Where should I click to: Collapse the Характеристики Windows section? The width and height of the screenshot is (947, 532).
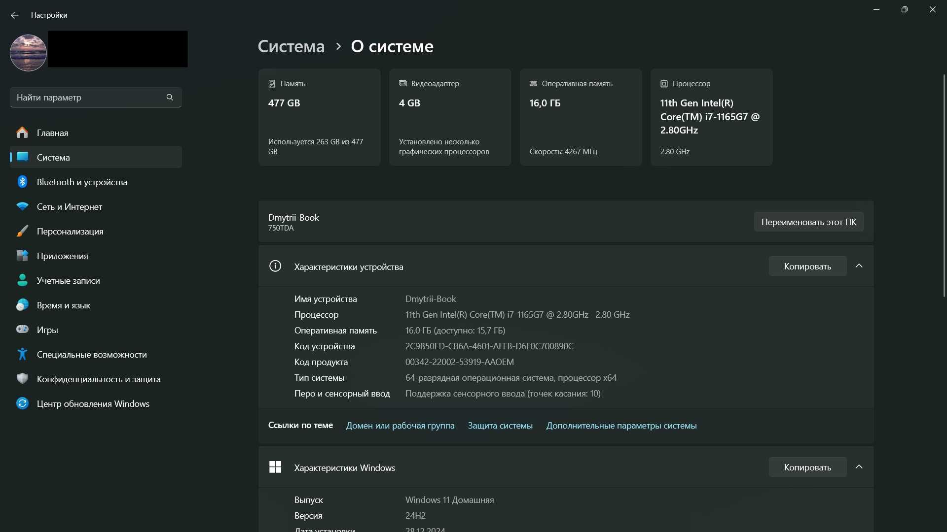[x=859, y=467]
